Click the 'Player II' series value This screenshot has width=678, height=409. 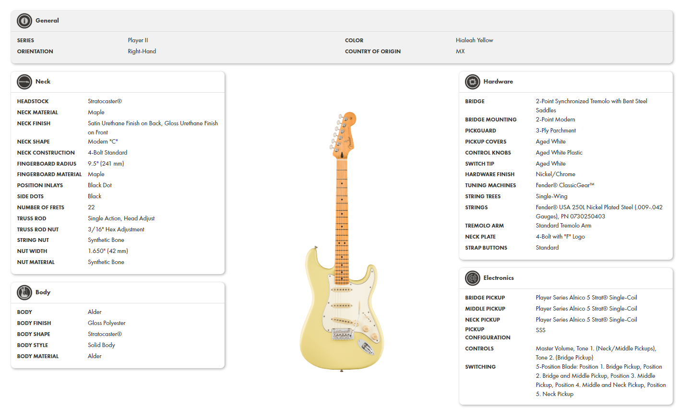pos(138,40)
